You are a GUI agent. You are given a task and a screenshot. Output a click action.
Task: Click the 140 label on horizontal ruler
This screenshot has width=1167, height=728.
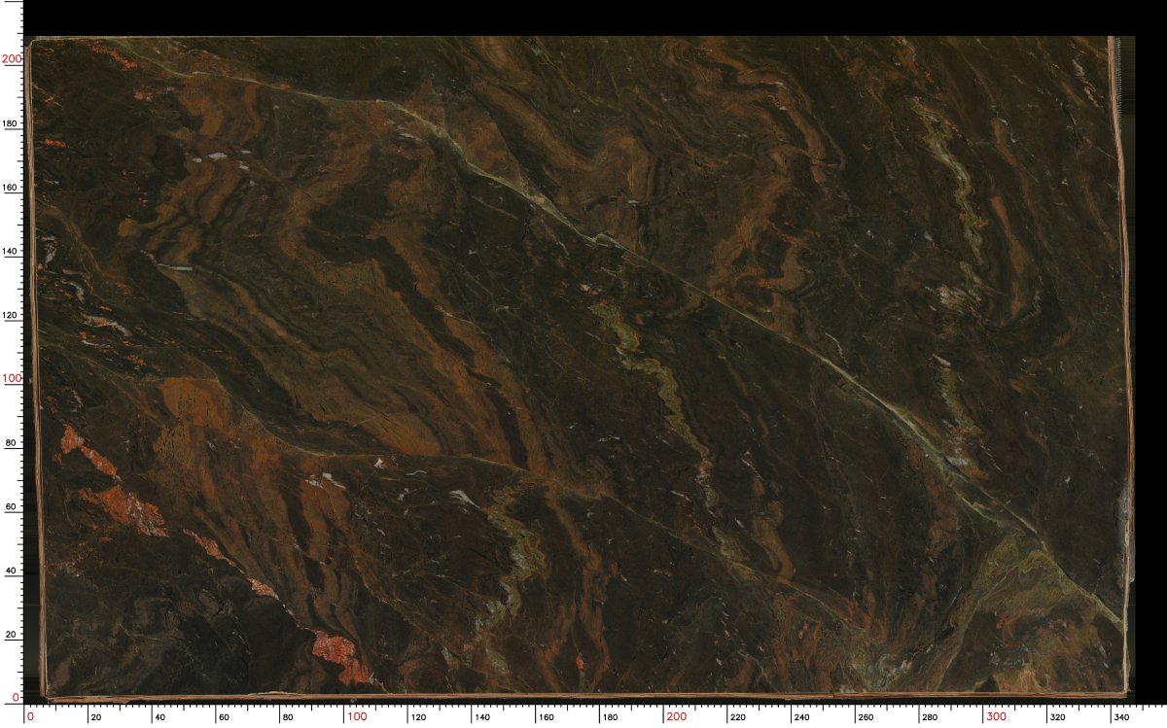pos(482,718)
